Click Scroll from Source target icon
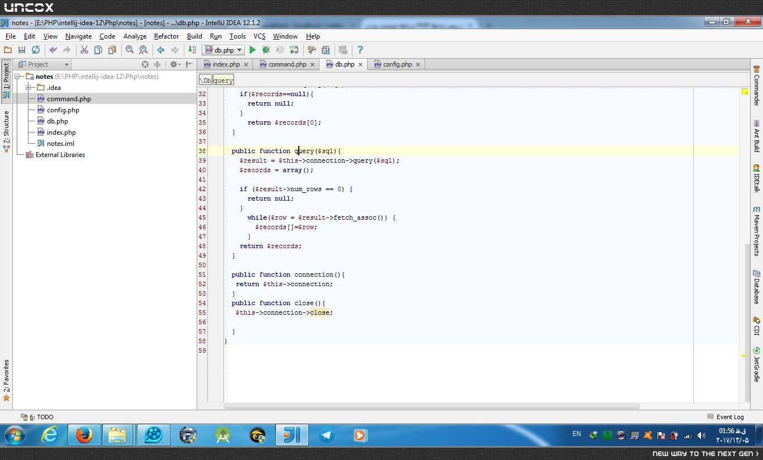Image resolution: width=763 pixels, height=460 pixels. tap(145, 64)
